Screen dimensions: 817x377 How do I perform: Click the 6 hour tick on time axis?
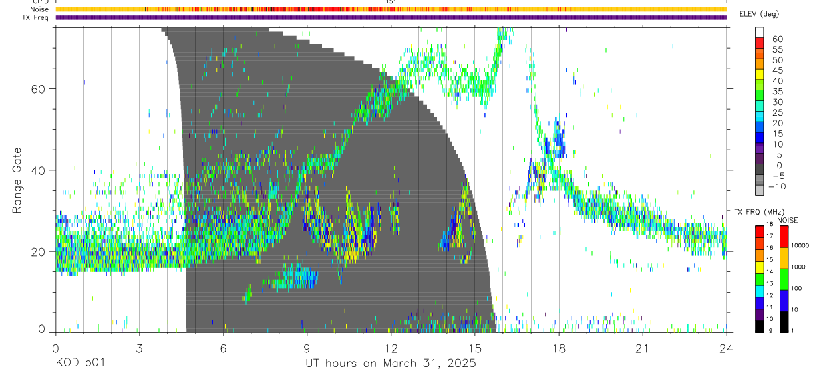click(x=223, y=348)
